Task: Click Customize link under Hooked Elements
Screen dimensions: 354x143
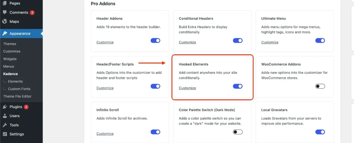Action: (x=187, y=88)
